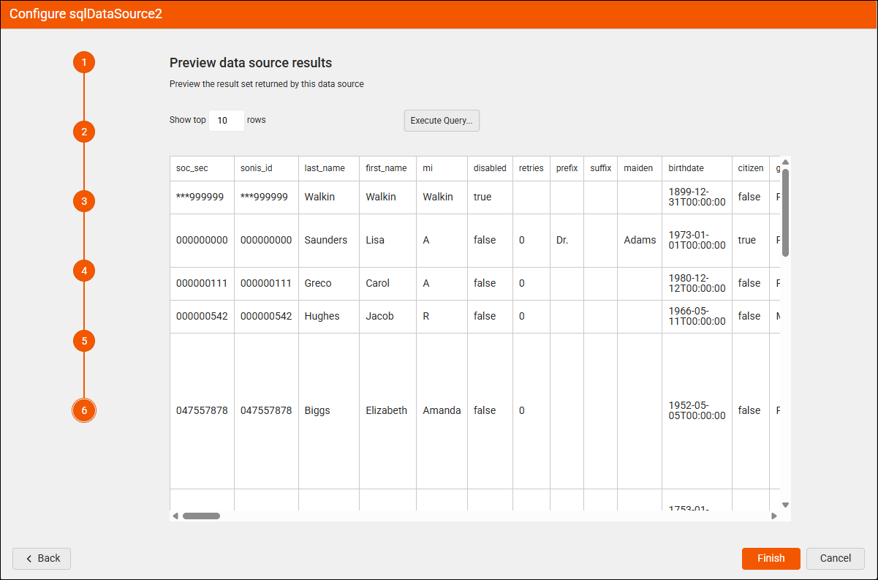Click the sonis_id column header

click(x=267, y=168)
